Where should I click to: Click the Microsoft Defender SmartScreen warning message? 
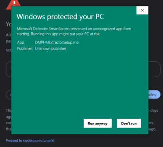coord(74,31)
